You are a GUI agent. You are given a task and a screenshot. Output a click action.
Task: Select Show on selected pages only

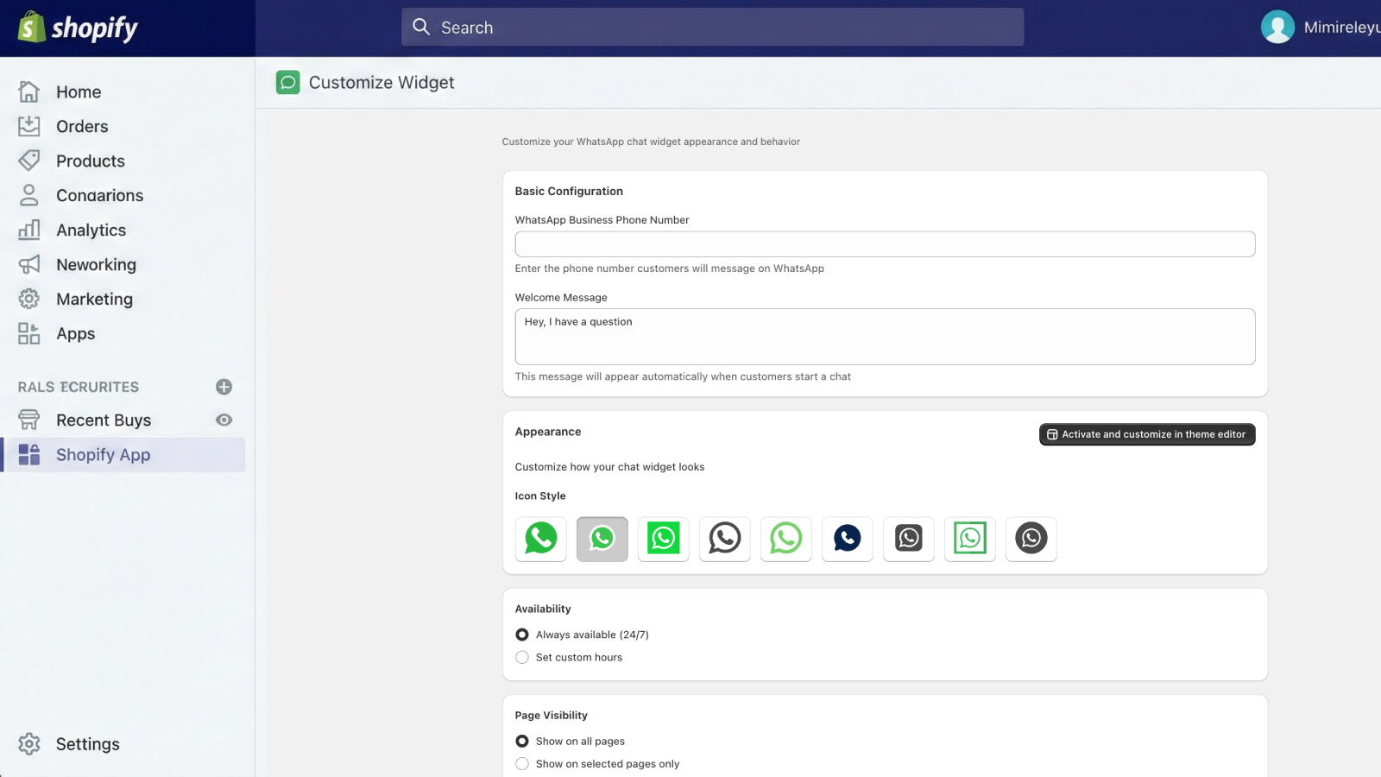pos(522,764)
